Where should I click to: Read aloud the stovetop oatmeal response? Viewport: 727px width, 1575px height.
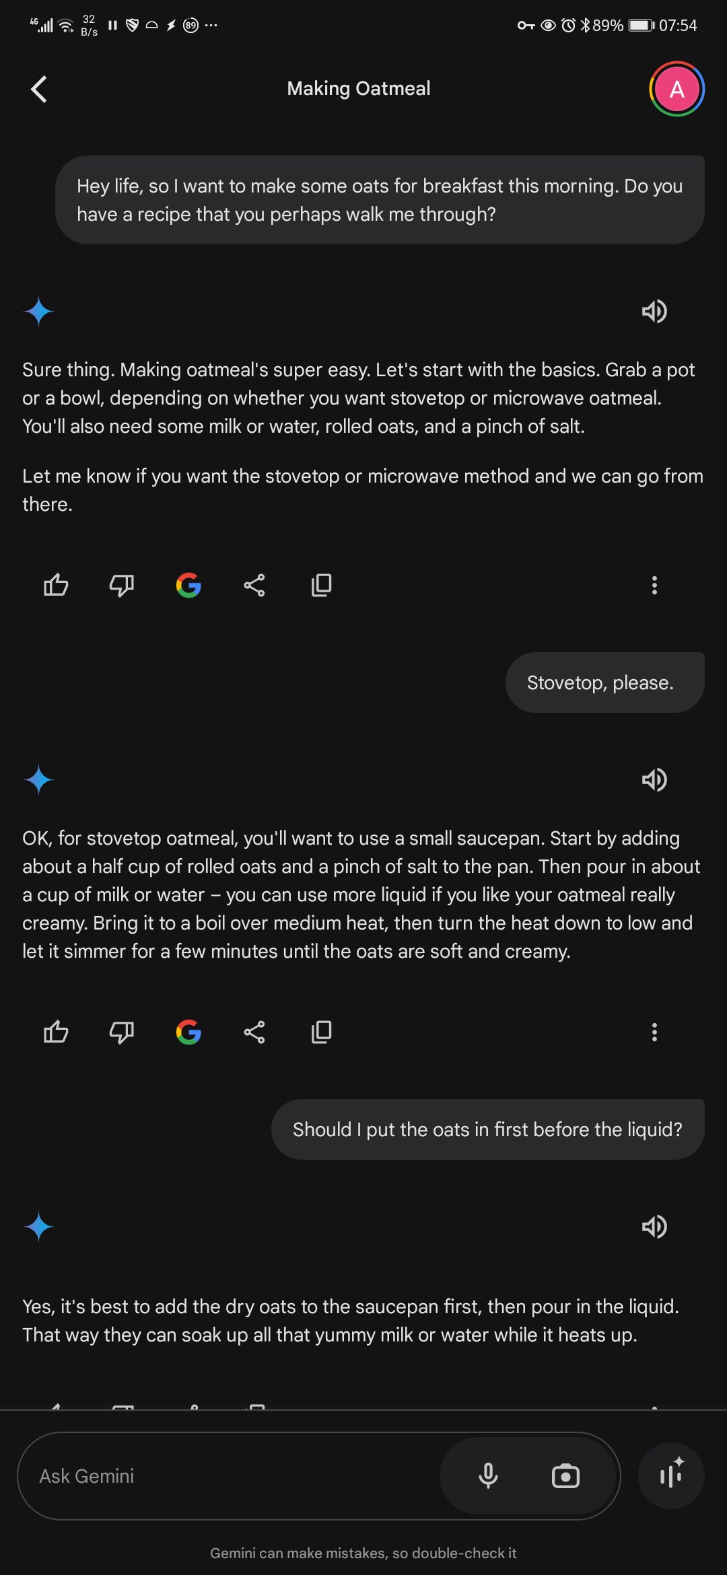point(654,779)
